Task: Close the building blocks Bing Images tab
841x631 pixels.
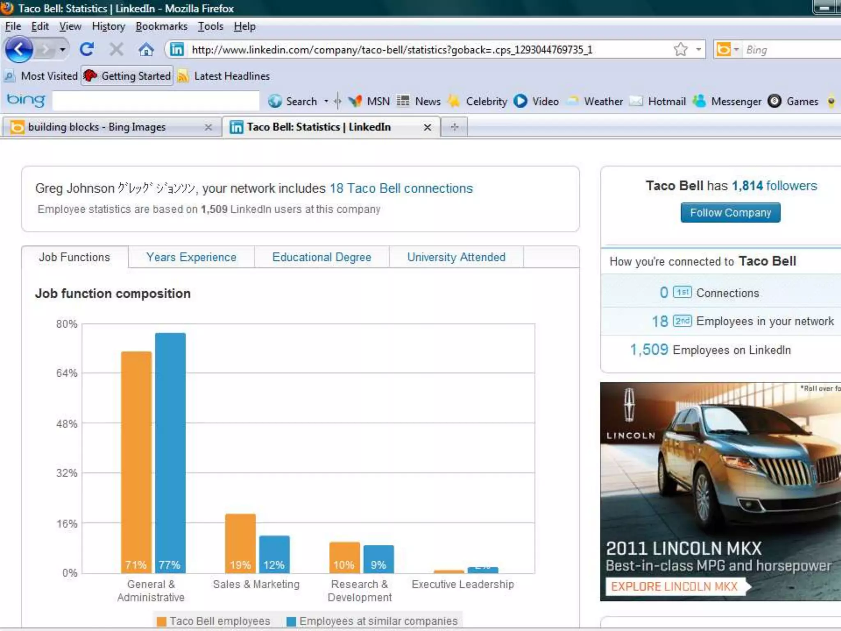Action: click(208, 127)
